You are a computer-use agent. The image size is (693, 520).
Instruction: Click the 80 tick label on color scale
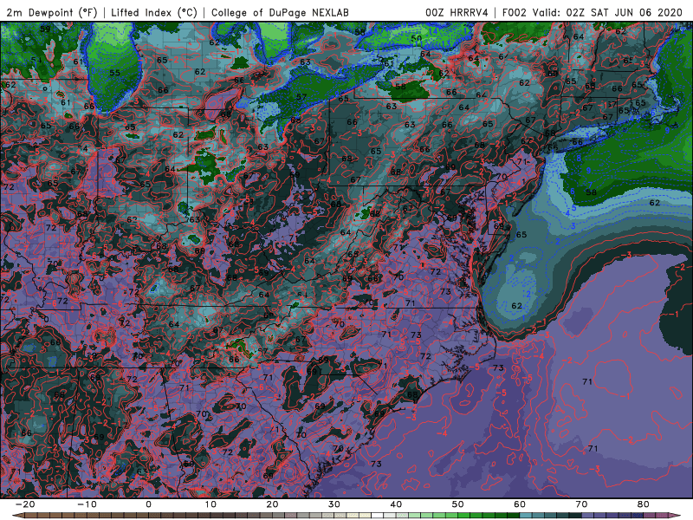click(x=644, y=504)
